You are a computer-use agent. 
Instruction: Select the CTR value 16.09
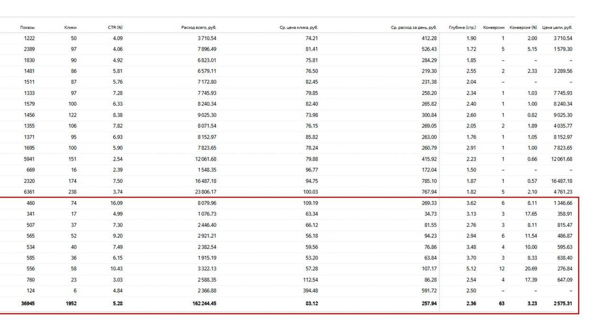[116, 203]
